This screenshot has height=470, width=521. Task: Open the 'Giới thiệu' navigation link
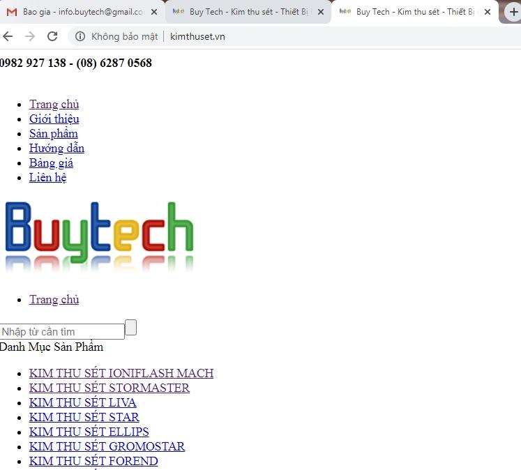(54, 119)
